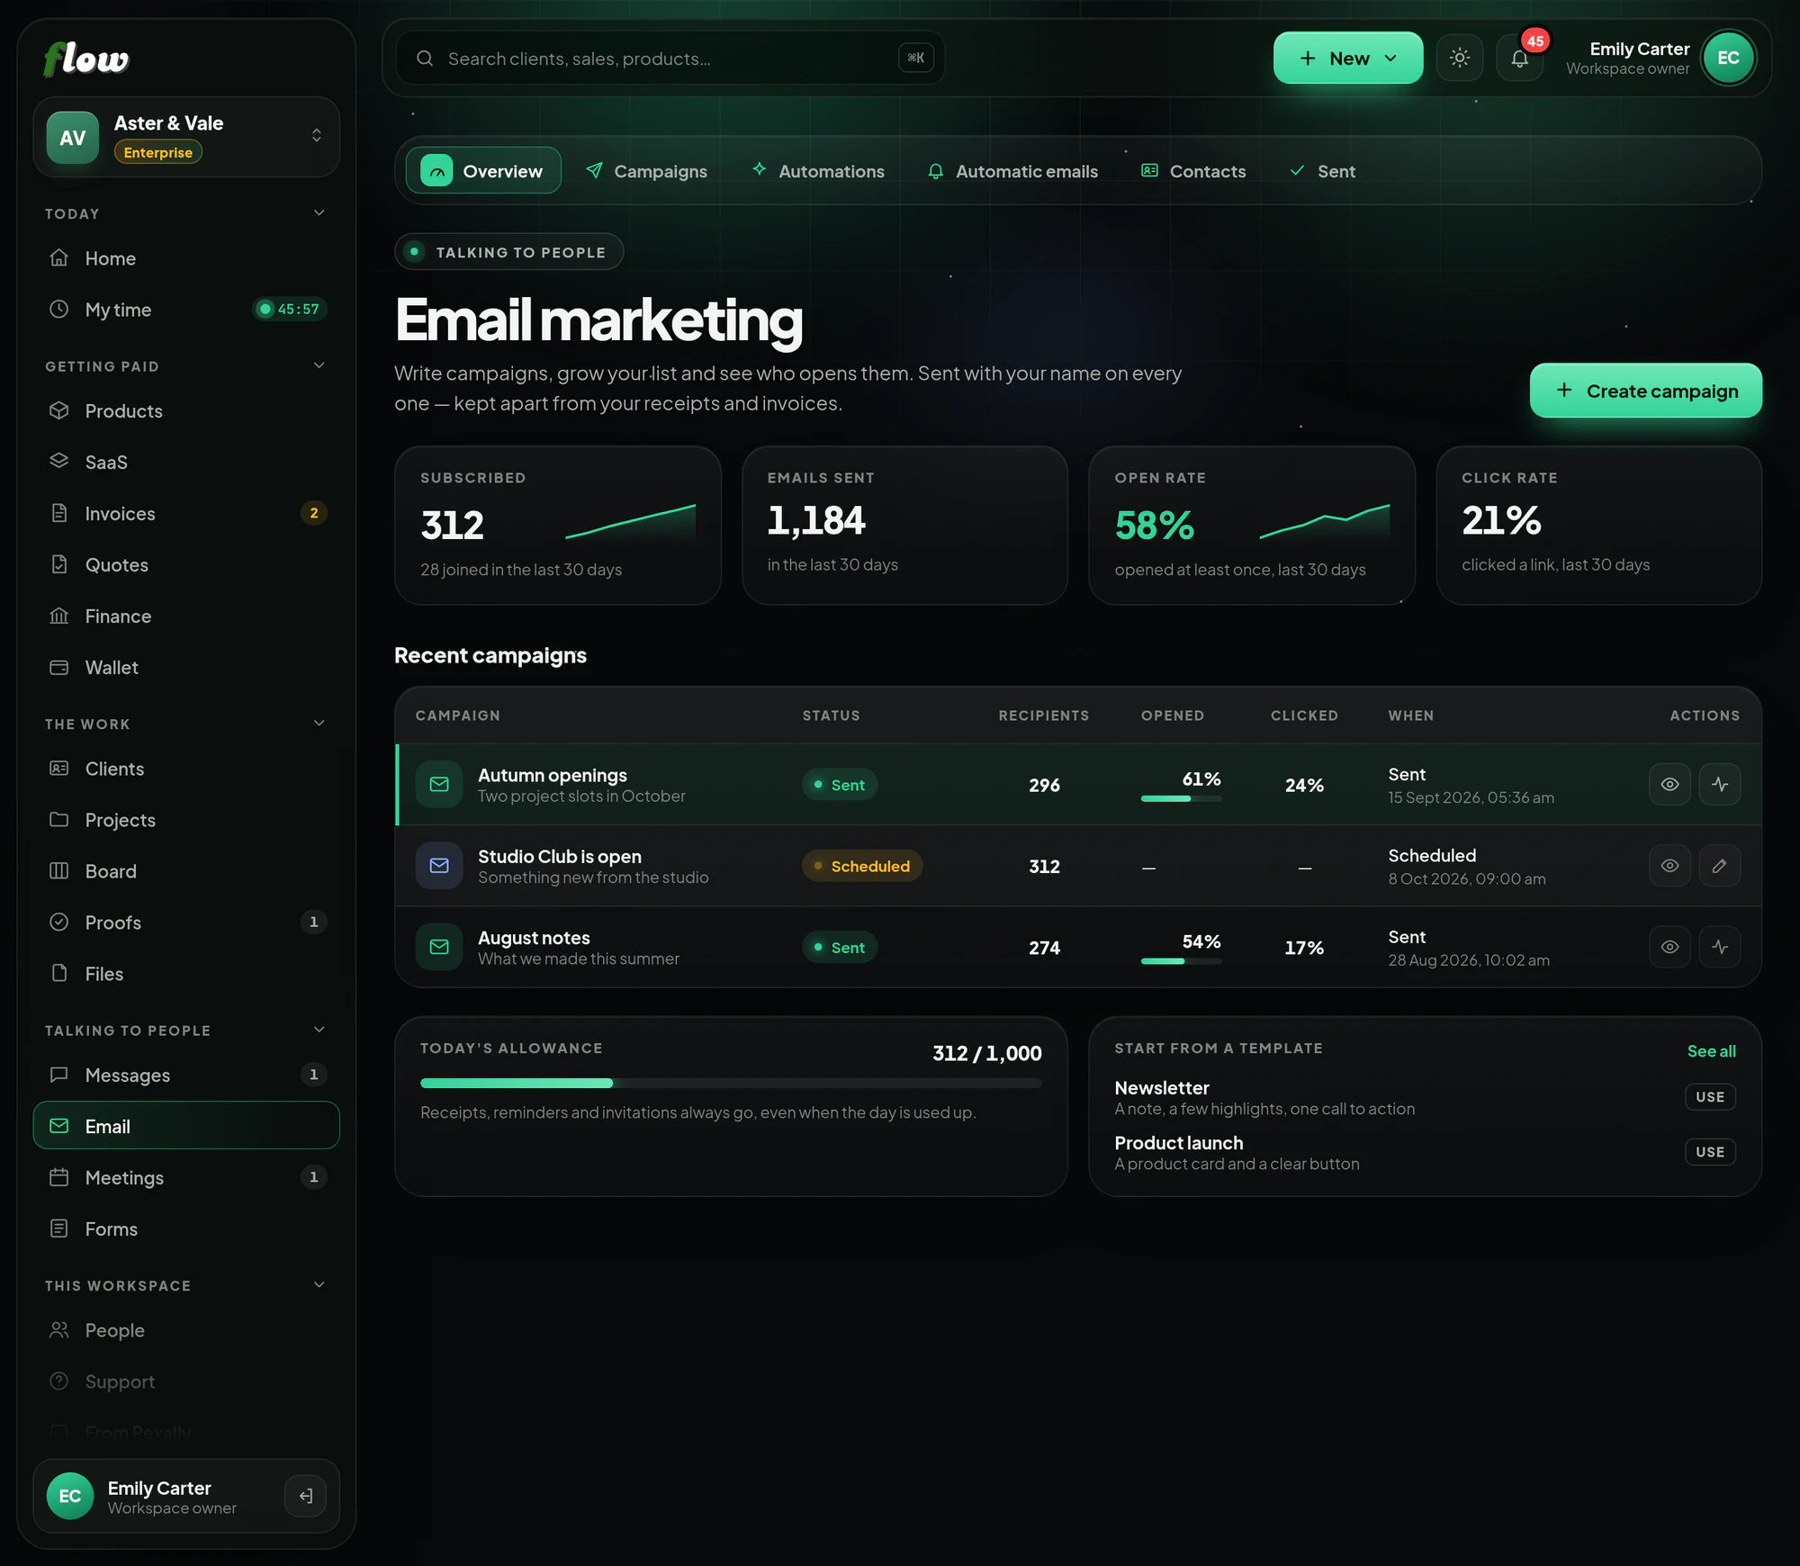Open Proofs in the sidebar
Viewport: 1800px width, 1566px height.
186,922
